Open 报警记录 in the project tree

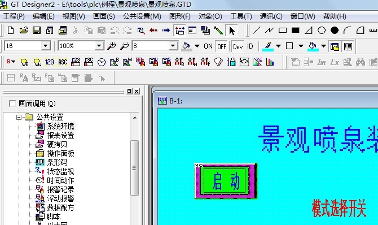[60, 189]
